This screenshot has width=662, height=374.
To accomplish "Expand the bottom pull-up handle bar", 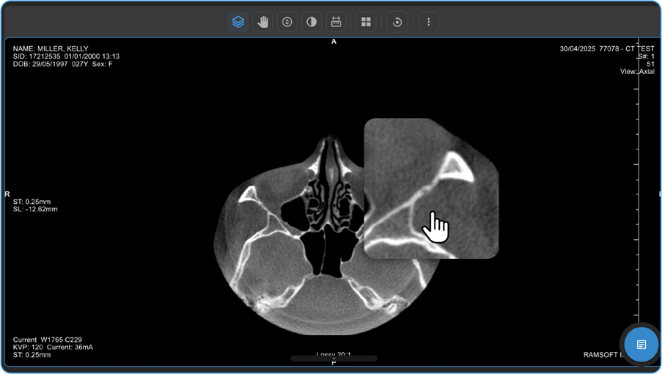I will pos(334,359).
